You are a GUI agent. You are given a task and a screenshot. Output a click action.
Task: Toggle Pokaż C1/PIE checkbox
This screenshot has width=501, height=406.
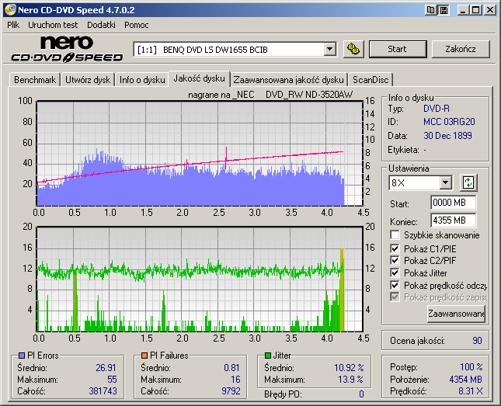click(x=395, y=248)
